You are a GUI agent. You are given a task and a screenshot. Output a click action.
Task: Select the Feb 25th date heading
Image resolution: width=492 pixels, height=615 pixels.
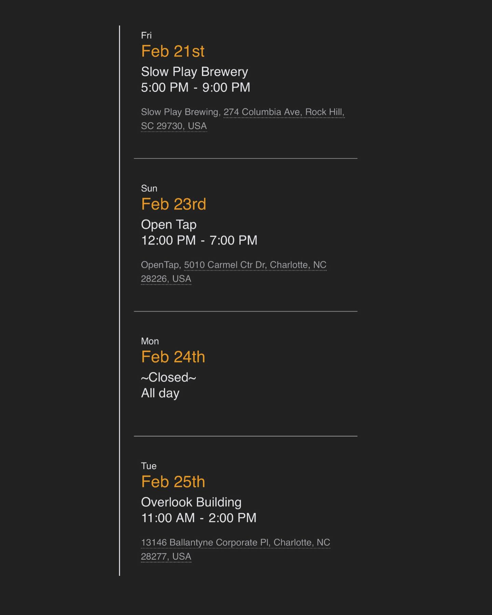point(173,482)
